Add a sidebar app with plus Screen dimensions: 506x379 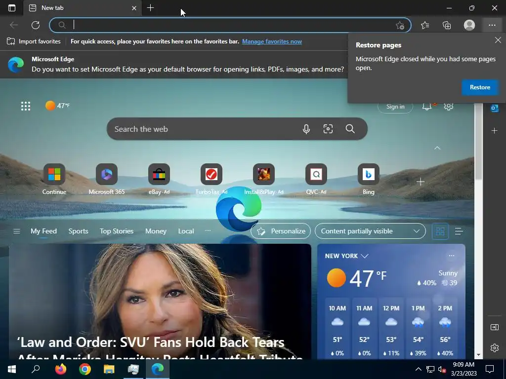(x=494, y=130)
